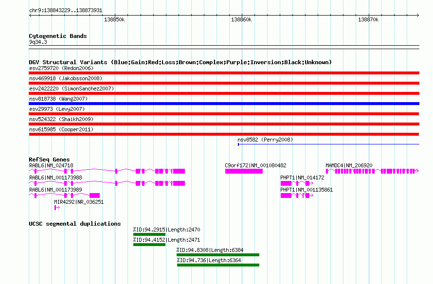Click the RefSeq Genes track title
Image resolution: width=433 pixels, height=284 pixels.
click(49, 160)
